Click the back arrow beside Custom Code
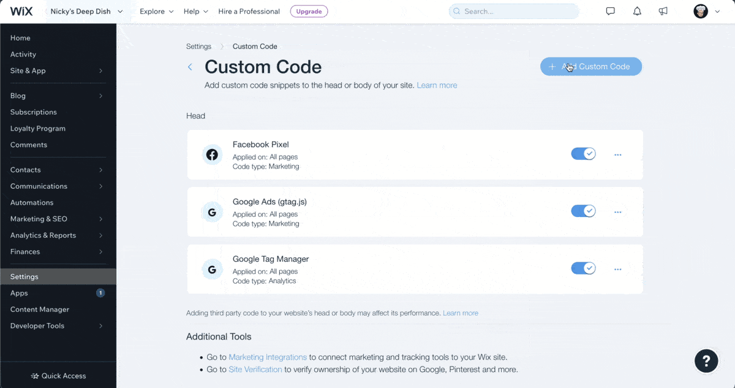The image size is (735, 388). click(x=190, y=67)
